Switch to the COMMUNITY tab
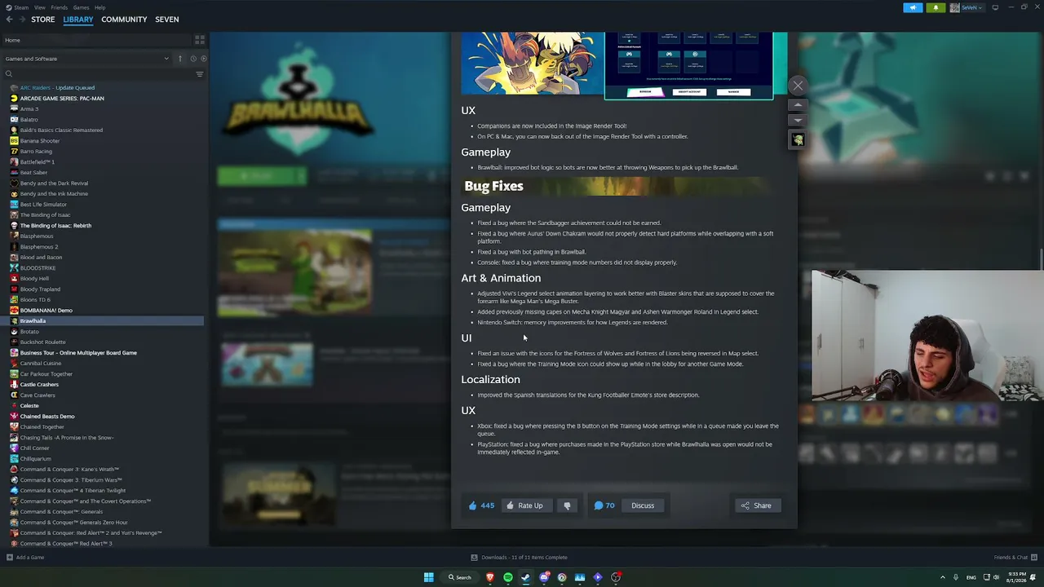1044x587 pixels. click(x=124, y=20)
